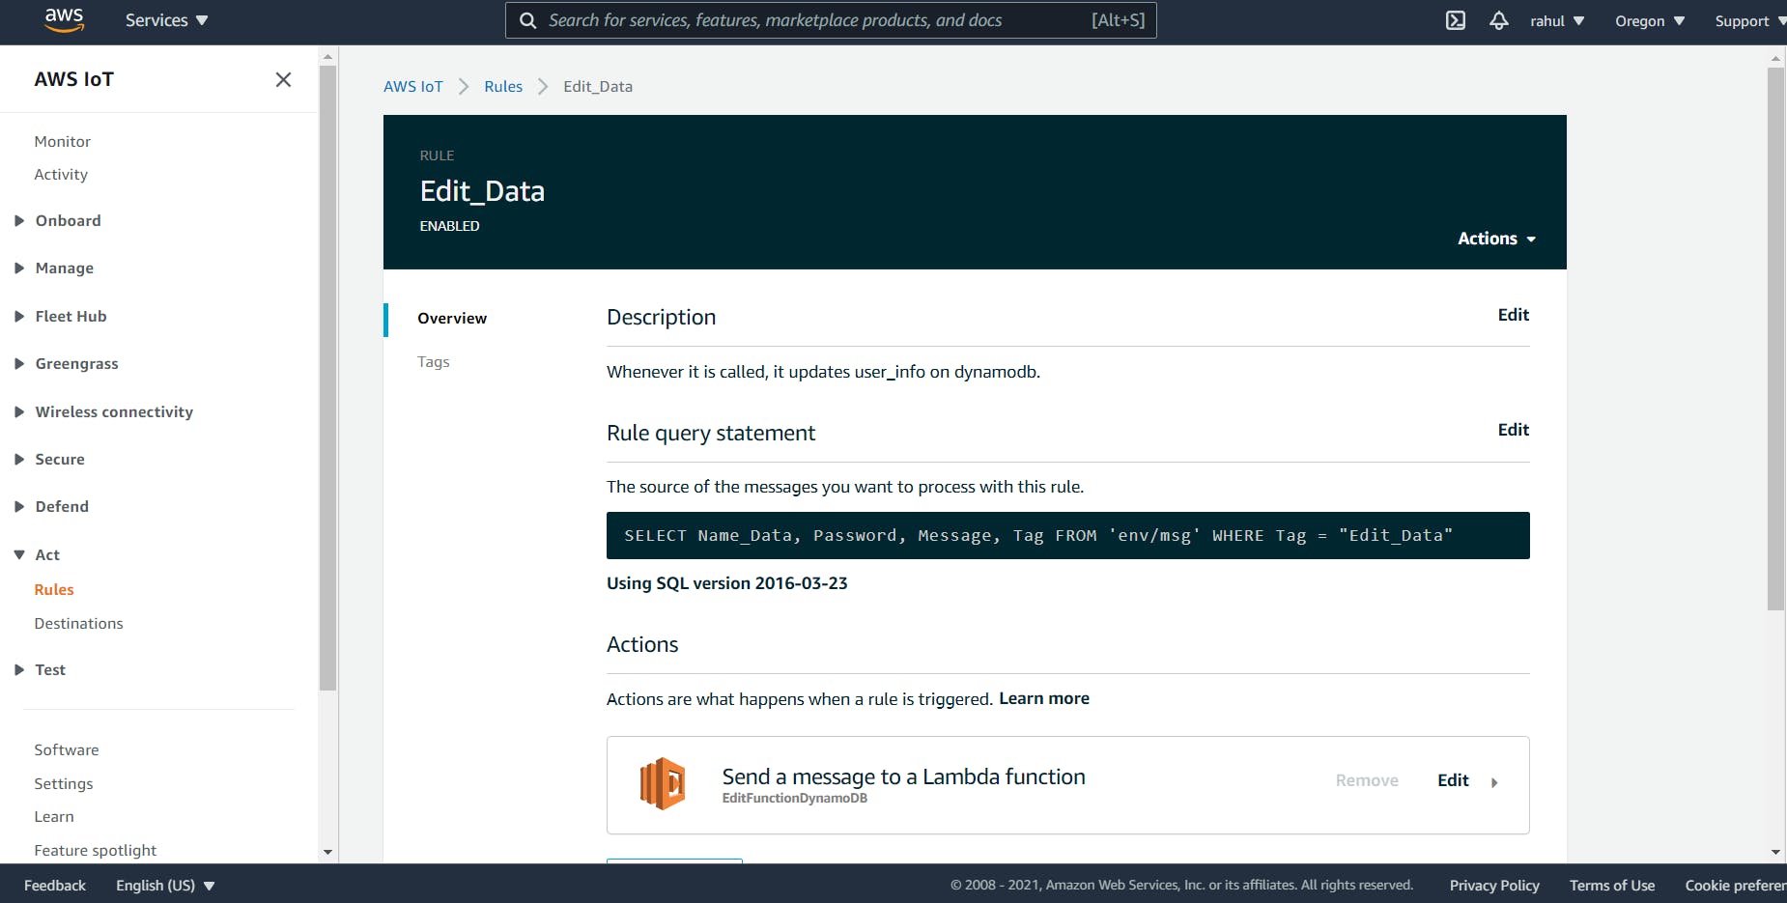
Task: Click the SQL query statement code box
Action: click(x=1067, y=535)
